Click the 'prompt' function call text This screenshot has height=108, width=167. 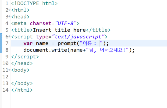(x=67, y=43)
